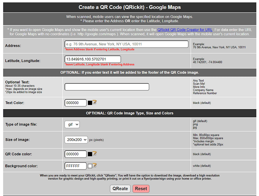This screenshot has height=196, width=259.
Task: Select the Optional Text input box
Action: (107, 87)
